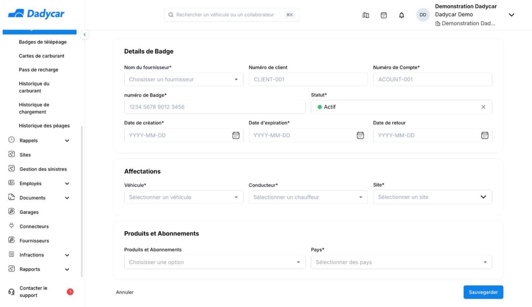Image resolution: width=532 pixels, height=307 pixels.
Task: Clear the Actif status selection
Action: pos(483,107)
